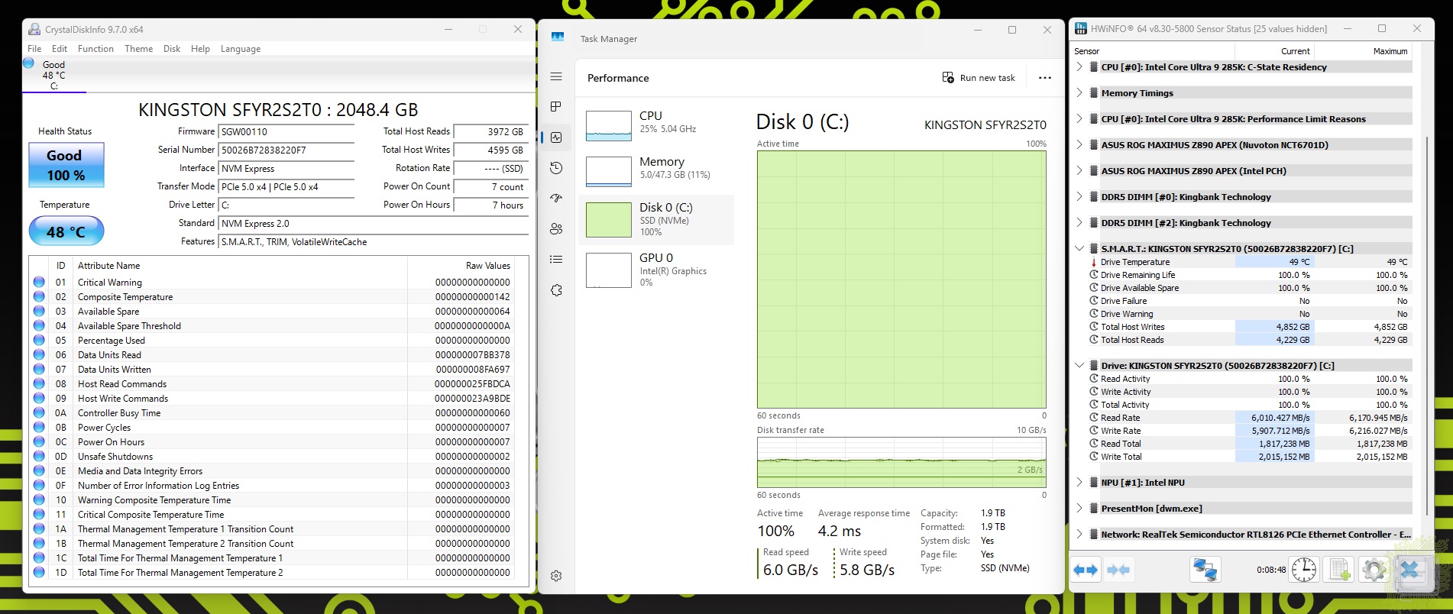This screenshot has width=1453, height=614.
Task: Click Run new task in Task Manager
Action: (979, 78)
